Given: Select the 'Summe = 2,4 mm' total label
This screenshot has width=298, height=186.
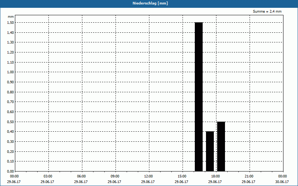Looking at the screenshot, I should coord(267,12).
